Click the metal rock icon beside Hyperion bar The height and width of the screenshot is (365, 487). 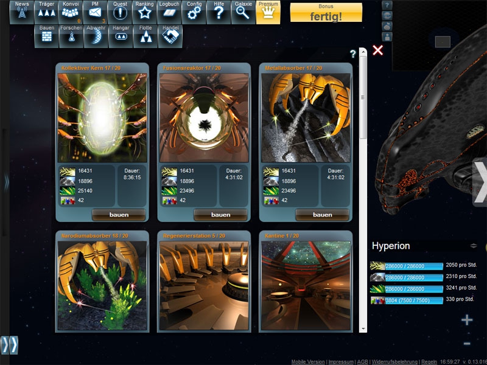(x=377, y=277)
